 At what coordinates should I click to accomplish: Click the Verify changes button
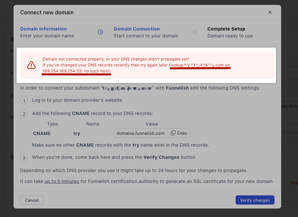pyautogui.click(x=255, y=200)
